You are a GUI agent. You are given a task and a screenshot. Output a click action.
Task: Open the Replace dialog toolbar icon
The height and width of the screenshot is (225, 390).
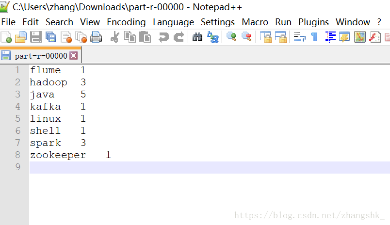coord(212,37)
